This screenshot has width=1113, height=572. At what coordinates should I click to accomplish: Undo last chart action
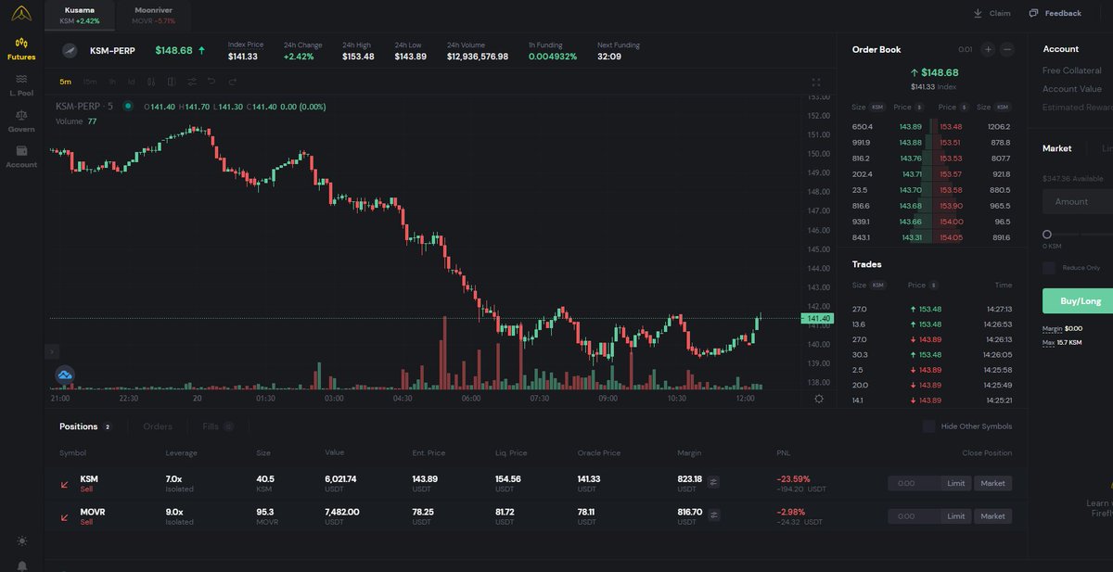tap(211, 82)
